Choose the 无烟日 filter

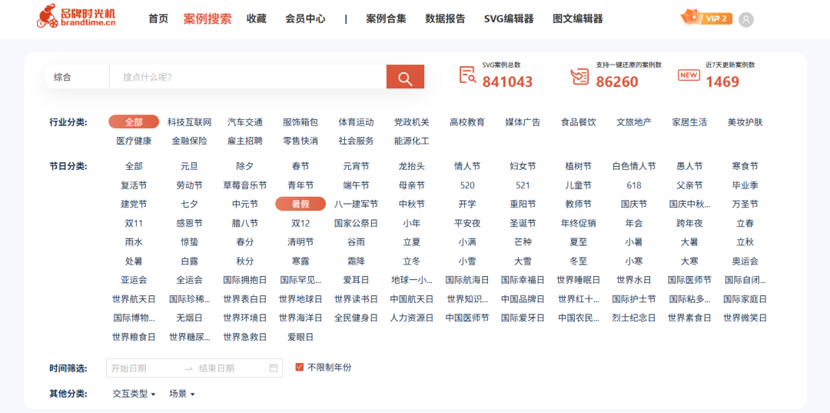pyautogui.click(x=190, y=318)
